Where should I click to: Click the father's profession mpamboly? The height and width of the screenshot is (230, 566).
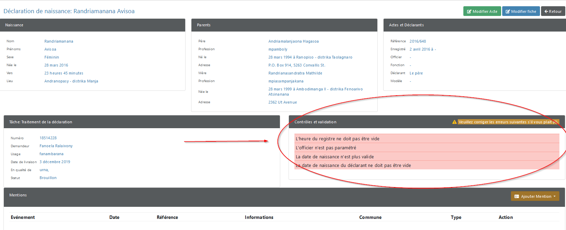click(x=278, y=49)
